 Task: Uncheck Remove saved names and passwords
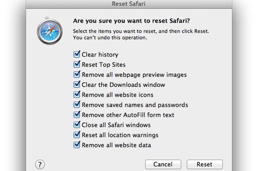77,105
